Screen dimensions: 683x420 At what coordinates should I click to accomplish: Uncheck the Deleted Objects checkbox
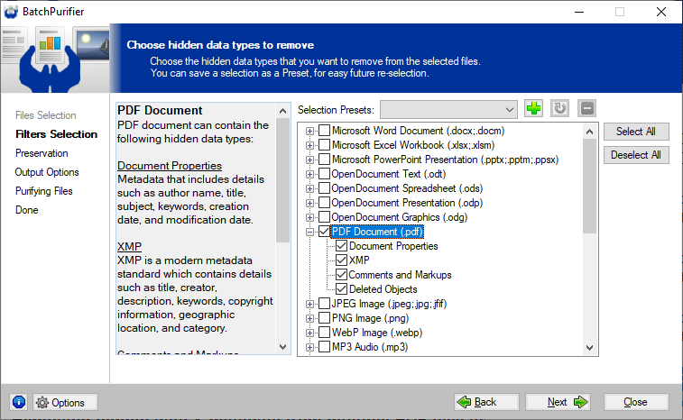tap(341, 289)
